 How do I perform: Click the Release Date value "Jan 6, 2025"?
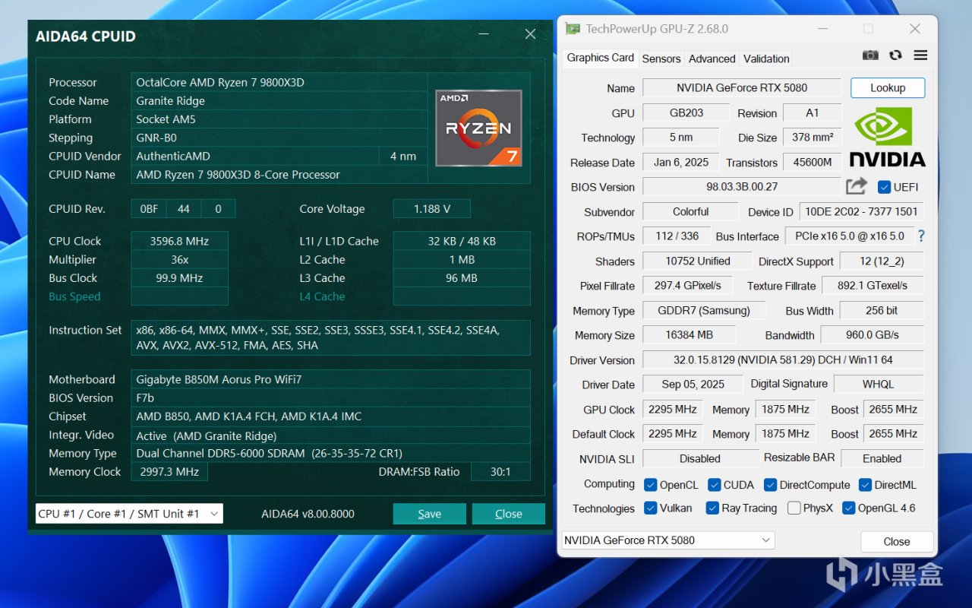click(681, 162)
